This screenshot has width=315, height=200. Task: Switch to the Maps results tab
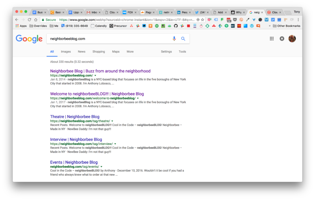116,51
